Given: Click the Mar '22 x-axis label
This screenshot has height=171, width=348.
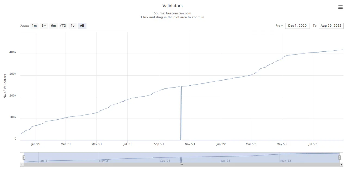Looking at the screenshot, I should (251, 144).
